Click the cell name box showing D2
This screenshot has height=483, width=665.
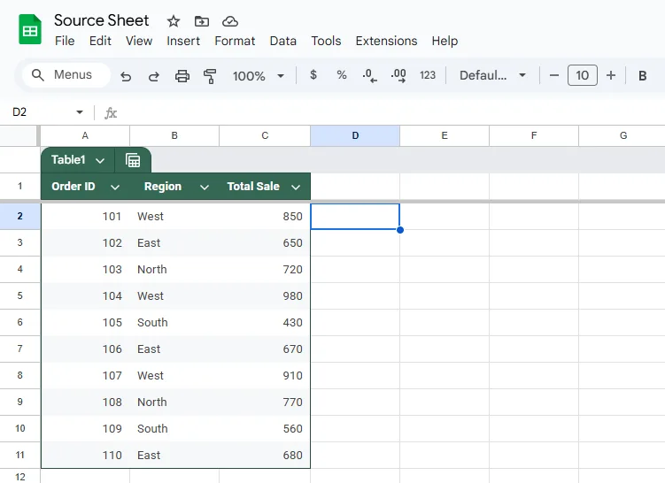[47, 112]
